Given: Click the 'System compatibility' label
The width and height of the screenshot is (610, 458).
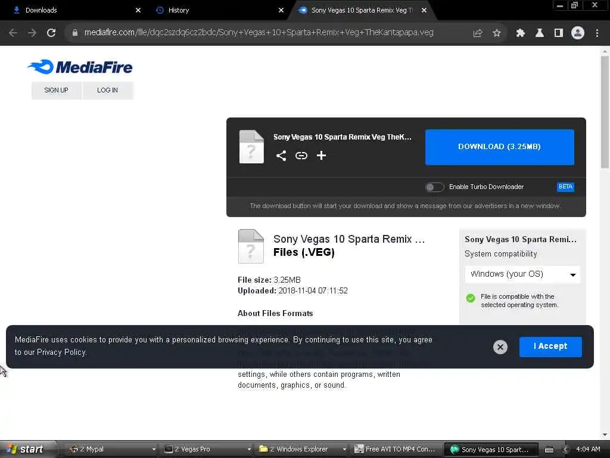Looking at the screenshot, I should [500, 254].
